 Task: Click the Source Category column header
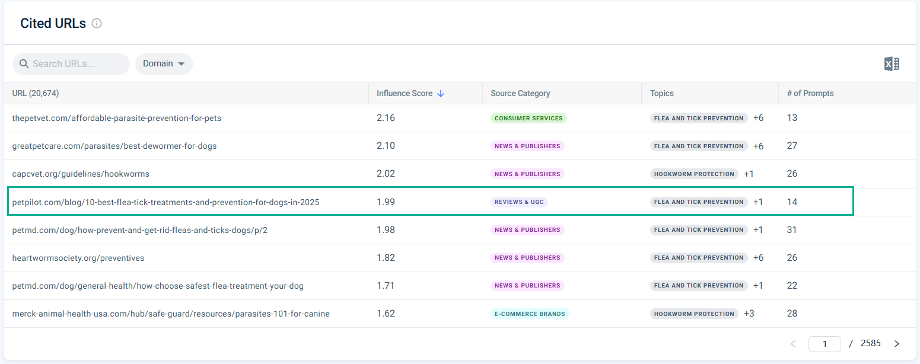pos(520,93)
